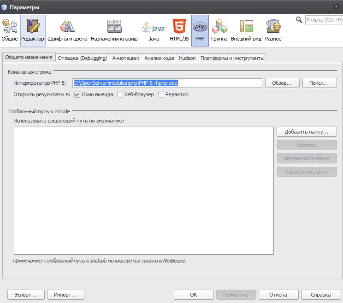Image resolution: width=343 pixels, height=303 pixels.
Task: Enable the Веб-браузер checkbox
Action: [120, 95]
